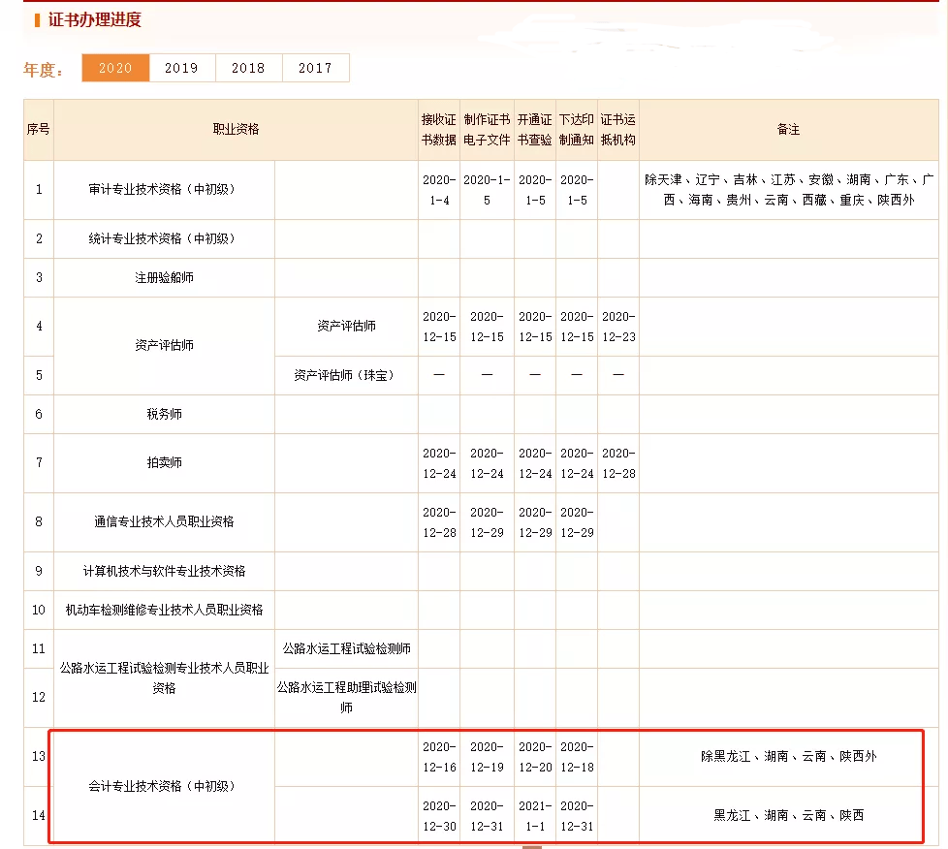Click the 2020-12-28 delivery date in 拍卖师 row
This screenshot has width=948, height=849.
point(618,463)
